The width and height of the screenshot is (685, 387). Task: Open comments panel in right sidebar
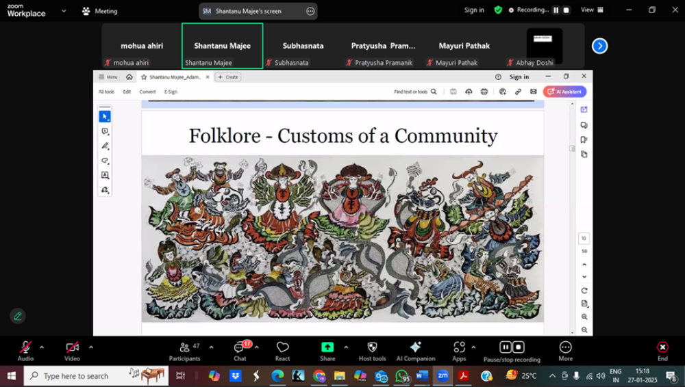click(584, 125)
